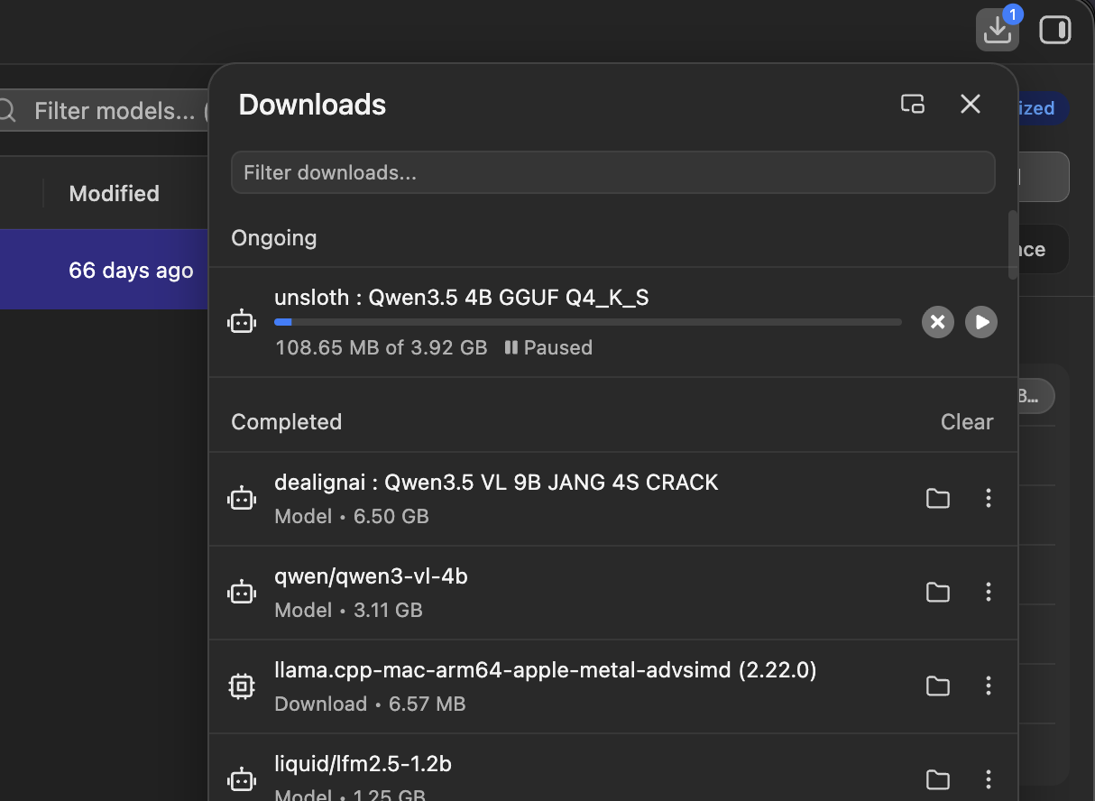Open folder for llama.cpp-mac-arm64 download
Viewport: 1095px width, 801px height.
938,686
